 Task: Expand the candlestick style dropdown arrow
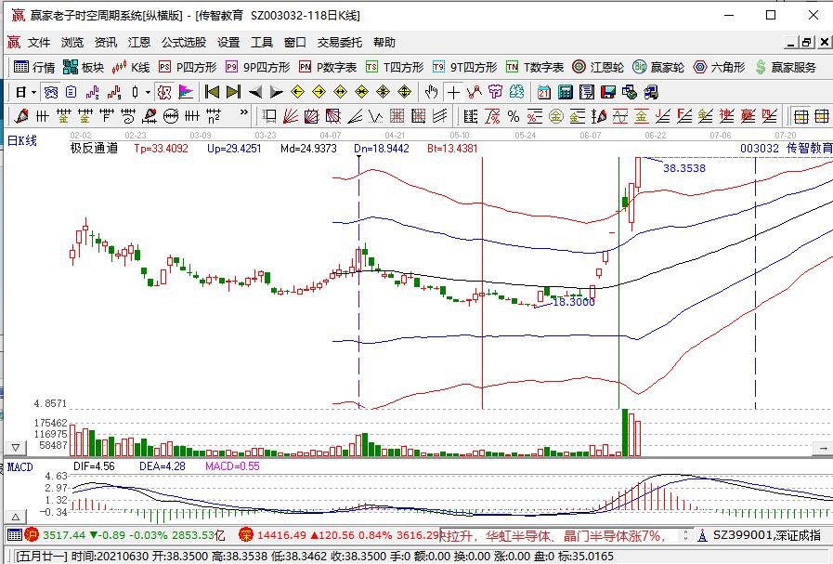tap(149, 93)
